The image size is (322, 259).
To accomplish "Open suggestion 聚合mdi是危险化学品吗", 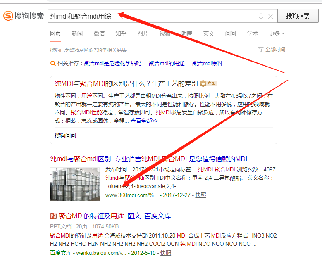I will click(x=113, y=63).
